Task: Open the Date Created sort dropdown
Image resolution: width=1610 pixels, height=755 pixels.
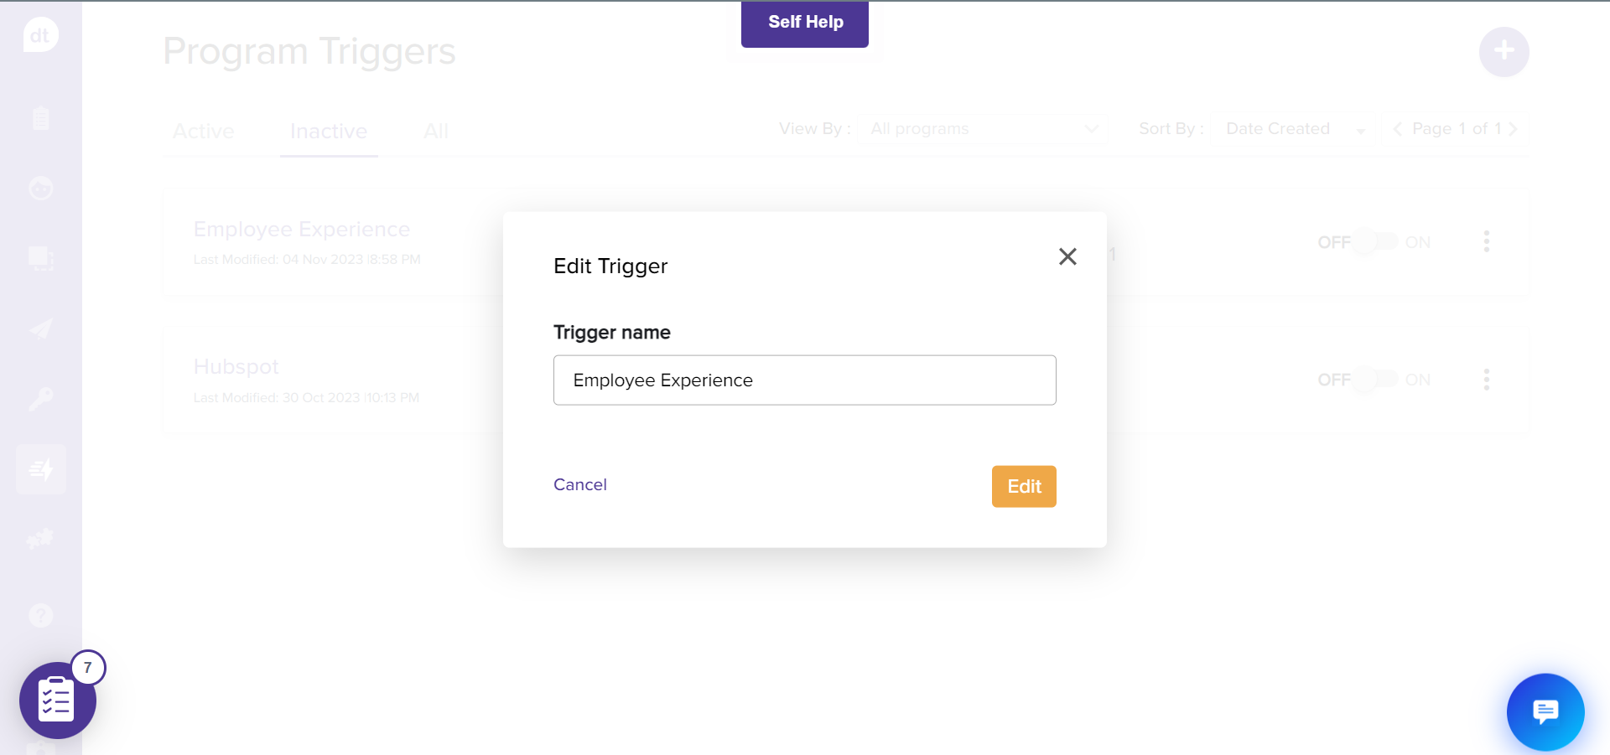Action: pos(1294,129)
